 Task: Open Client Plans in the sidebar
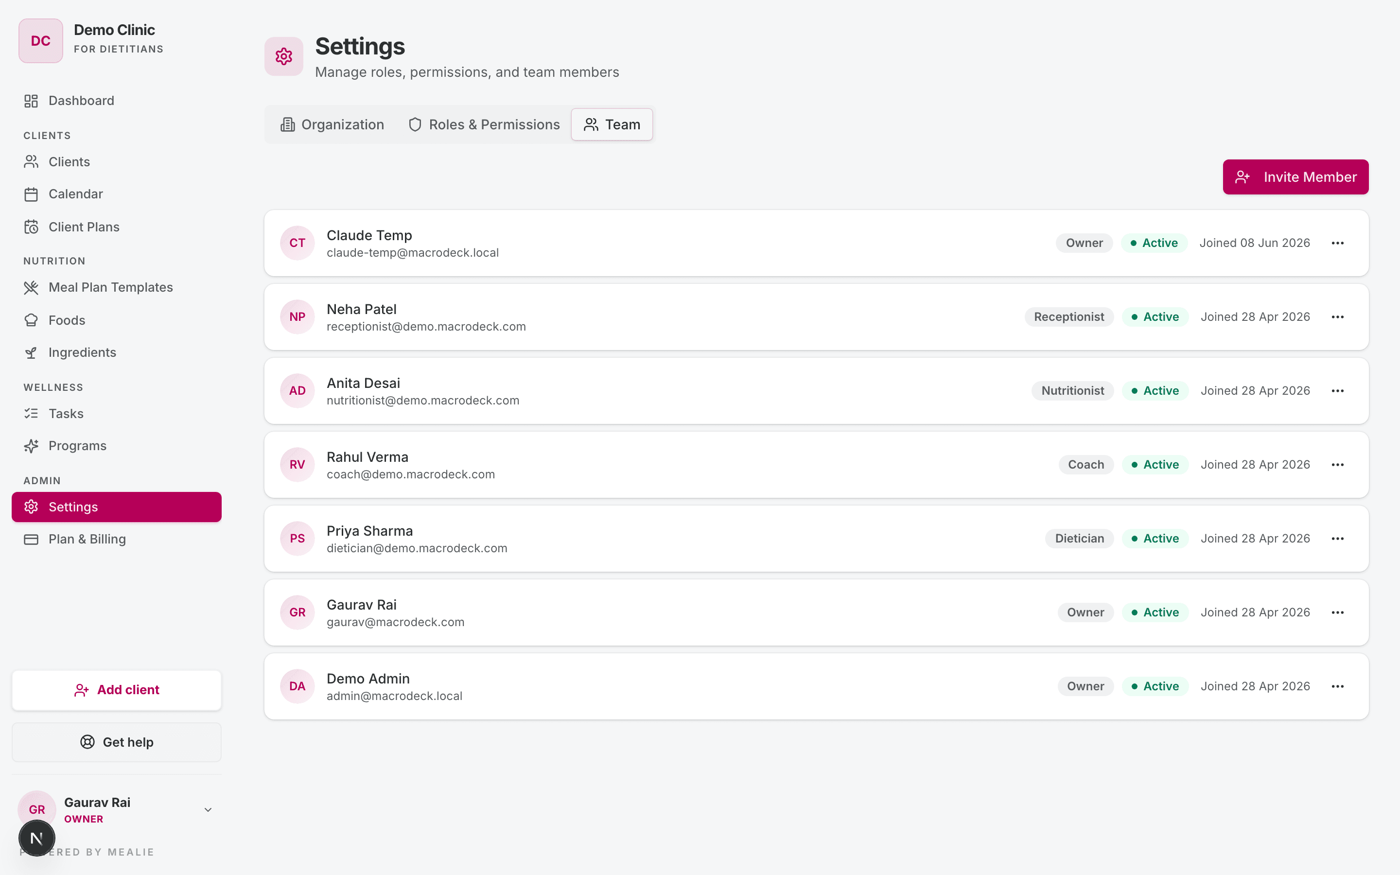click(x=116, y=227)
